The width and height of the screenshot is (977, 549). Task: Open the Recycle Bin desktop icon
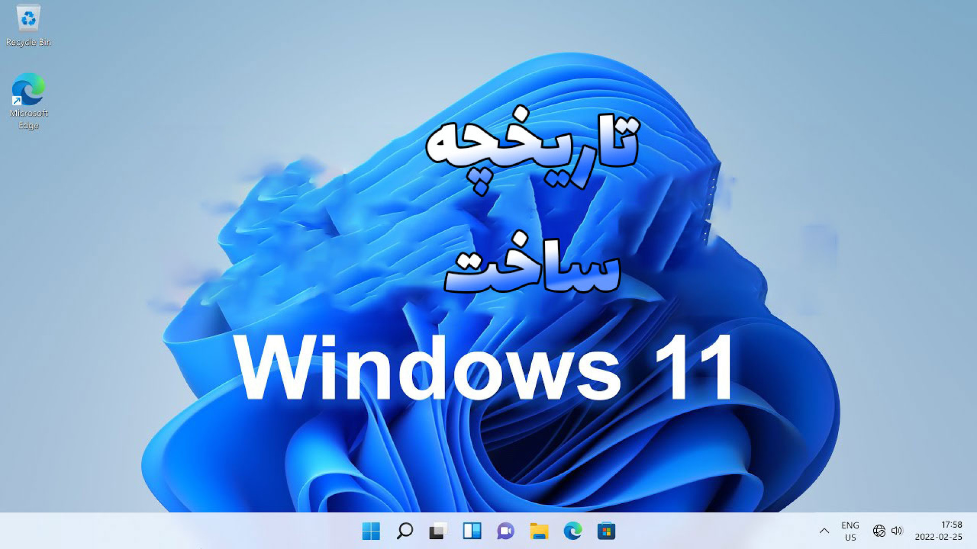coord(28,25)
